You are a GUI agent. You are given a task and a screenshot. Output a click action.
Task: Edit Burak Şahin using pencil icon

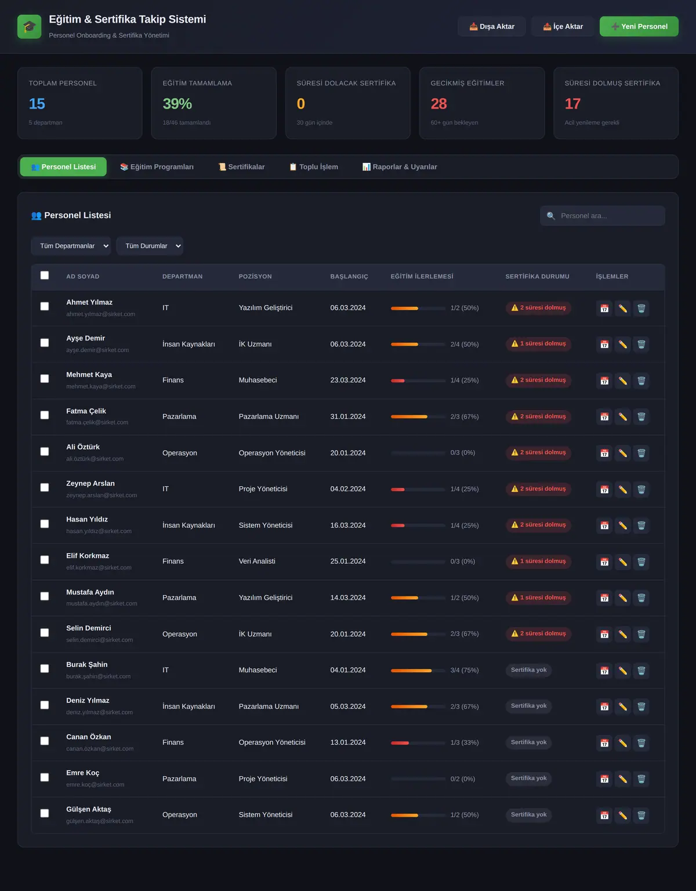click(x=622, y=671)
